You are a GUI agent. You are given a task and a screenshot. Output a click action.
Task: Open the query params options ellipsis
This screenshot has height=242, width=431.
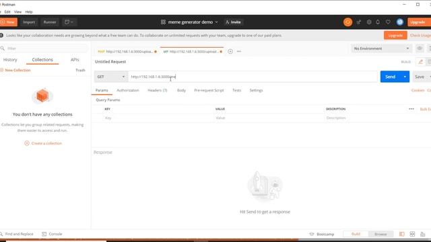(411, 109)
